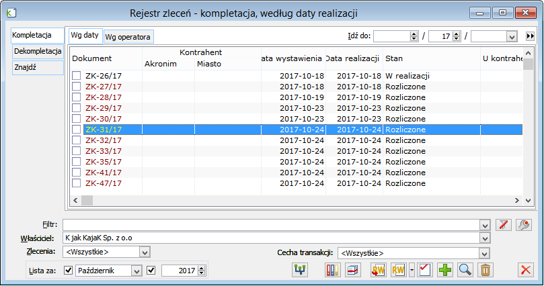Open the Październik month dropdown

pos(137,271)
